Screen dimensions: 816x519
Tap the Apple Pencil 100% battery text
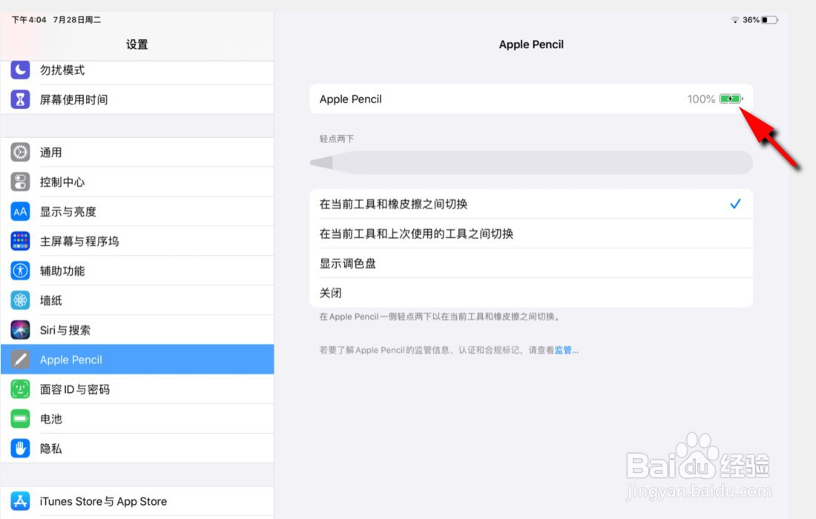tap(701, 99)
